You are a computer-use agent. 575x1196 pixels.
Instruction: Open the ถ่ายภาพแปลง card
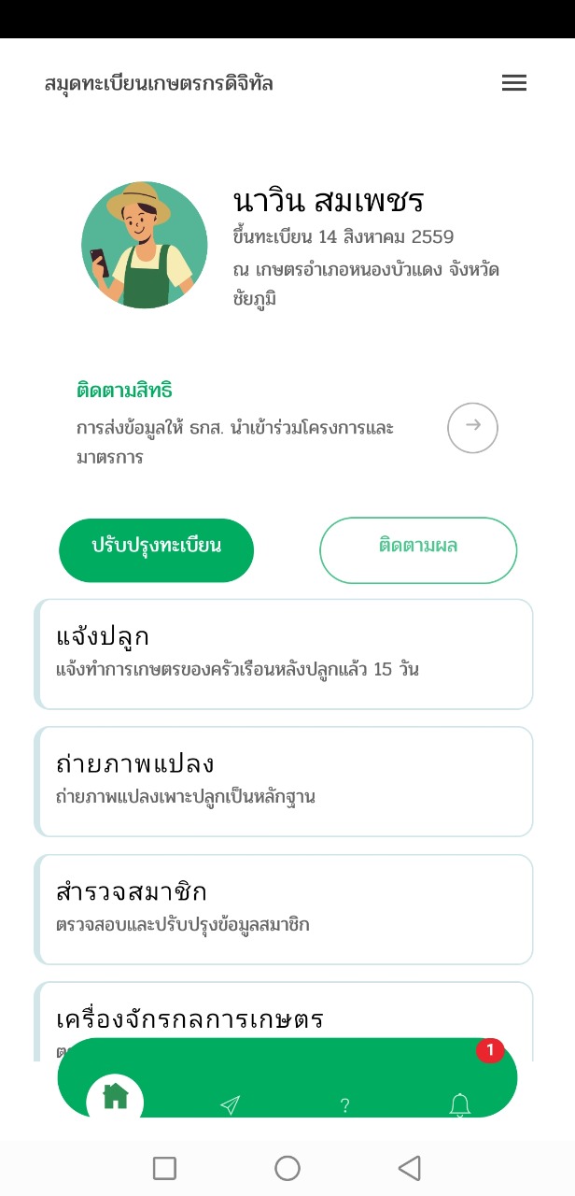tap(284, 781)
